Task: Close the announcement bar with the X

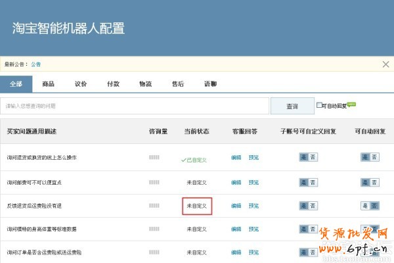Action: (385, 64)
